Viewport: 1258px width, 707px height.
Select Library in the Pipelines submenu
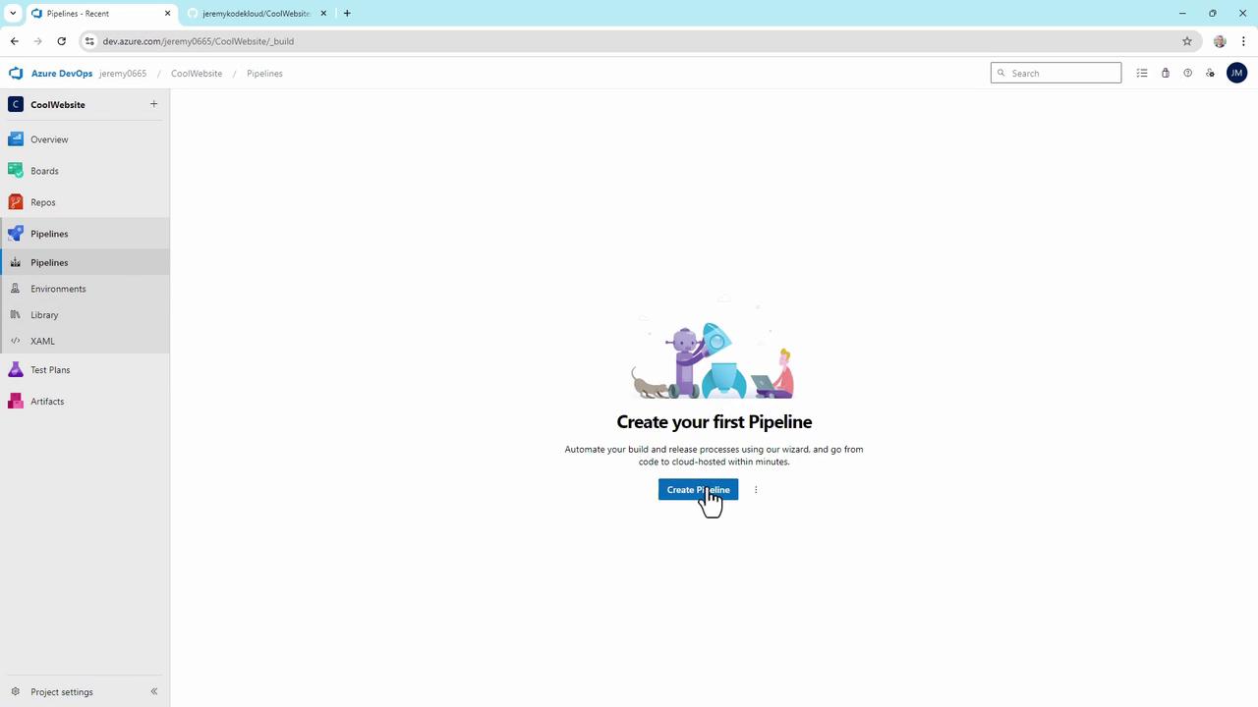point(44,315)
